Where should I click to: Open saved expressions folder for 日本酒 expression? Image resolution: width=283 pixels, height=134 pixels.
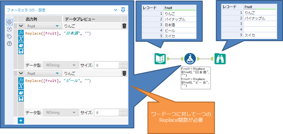[x=21, y=45]
